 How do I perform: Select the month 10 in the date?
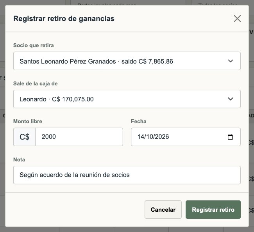tap(148, 137)
